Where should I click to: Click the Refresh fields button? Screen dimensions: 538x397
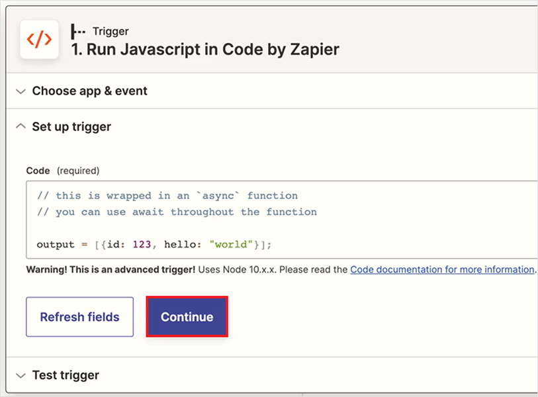79,316
